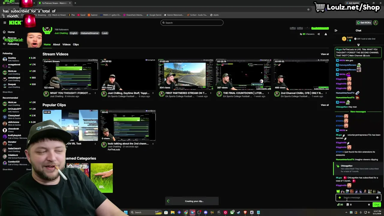Open the 2nd Channel Chillin video thumbnail
This screenshot has width=384, height=216.
[301, 74]
